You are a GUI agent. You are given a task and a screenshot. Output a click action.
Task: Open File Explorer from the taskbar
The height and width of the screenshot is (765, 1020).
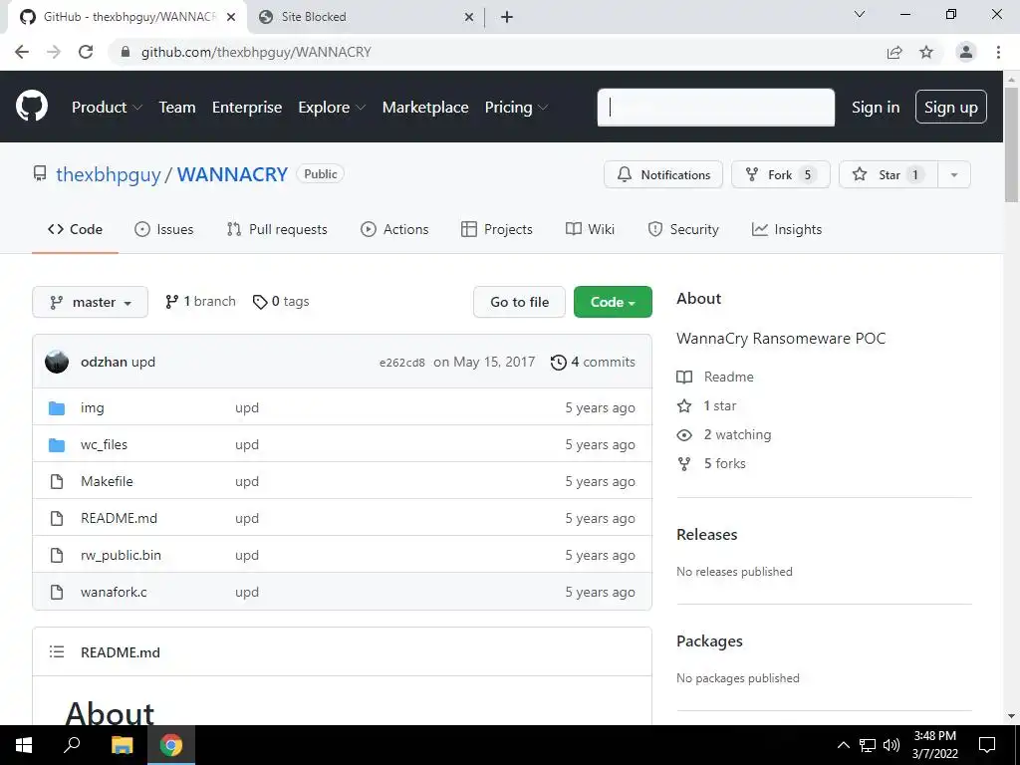coord(122,745)
